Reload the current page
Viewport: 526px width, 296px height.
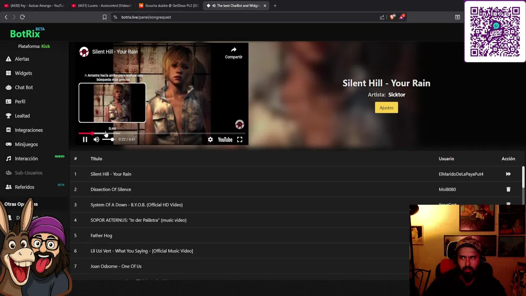22,17
